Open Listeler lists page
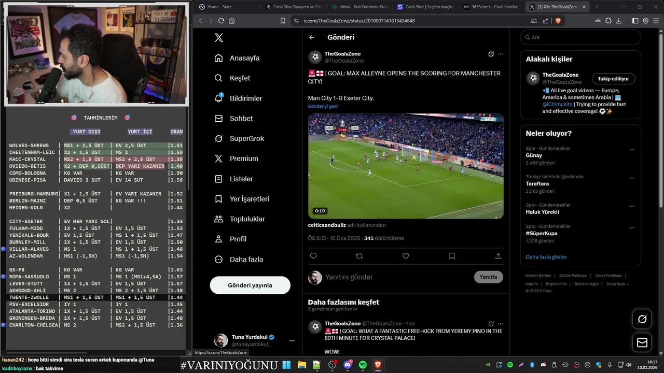The width and height of the screenshot is (664, 373). [x=234, y=179]
